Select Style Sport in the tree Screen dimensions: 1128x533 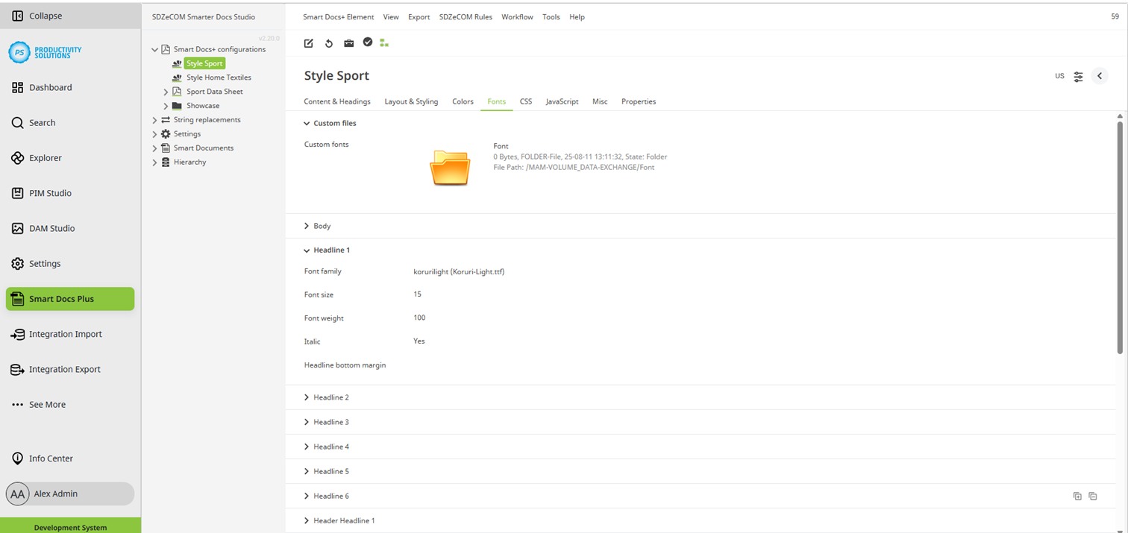click(x=204, y=63)
